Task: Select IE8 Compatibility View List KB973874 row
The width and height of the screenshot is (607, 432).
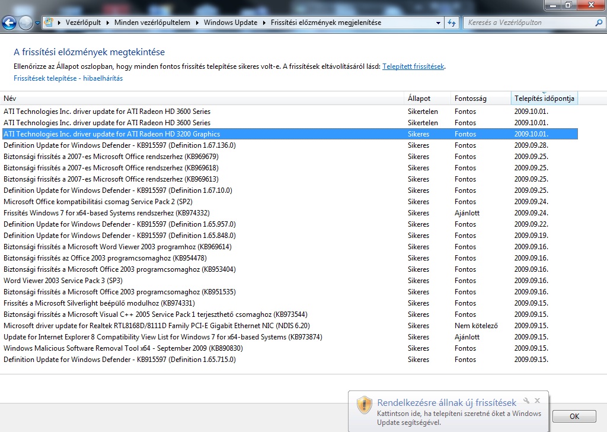Action: pos(290,336)
